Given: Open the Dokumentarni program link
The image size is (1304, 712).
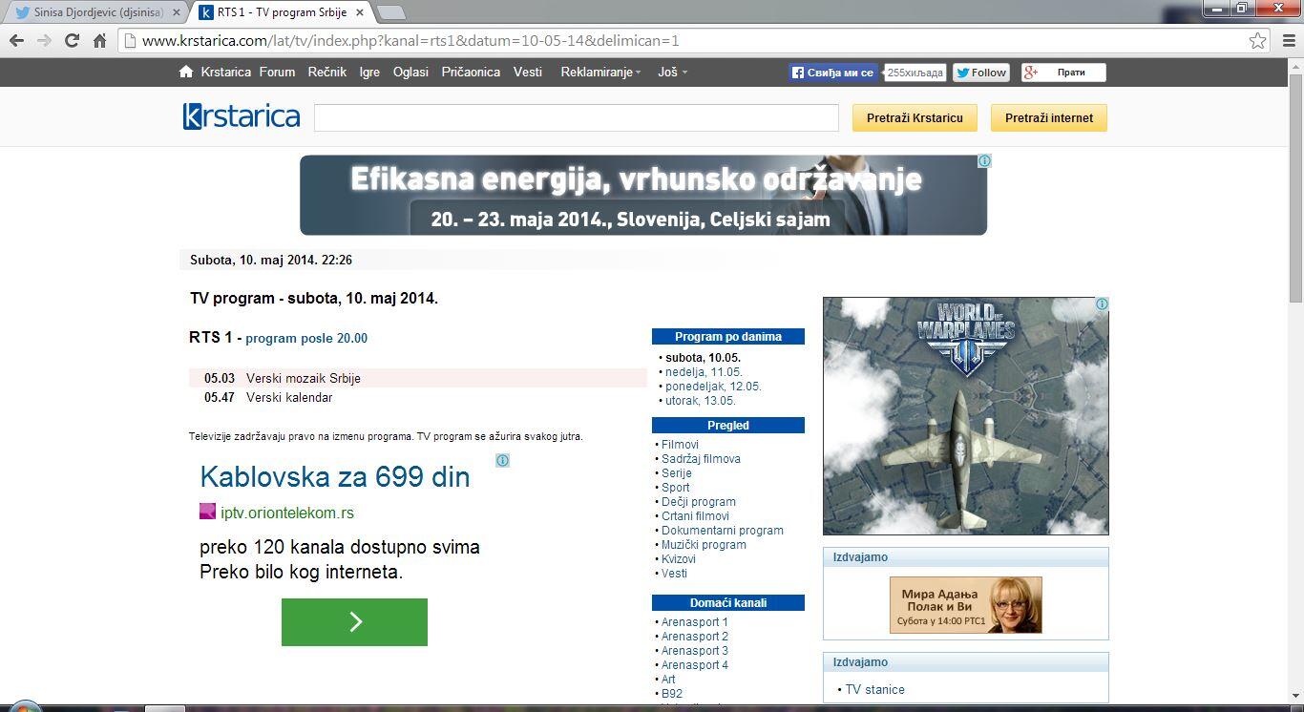Looking at the screenshot, I should pos(723,531).
